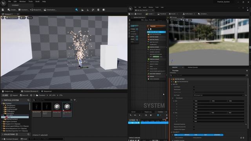Open the Lit view mode in main viewport
This screenshot has width=251, height=141.
coord(23,18)
